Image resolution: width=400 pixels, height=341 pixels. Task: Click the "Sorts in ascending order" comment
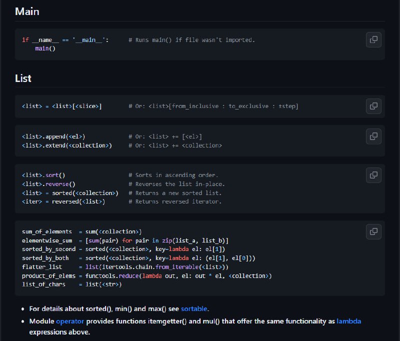[x=173, y=175]
